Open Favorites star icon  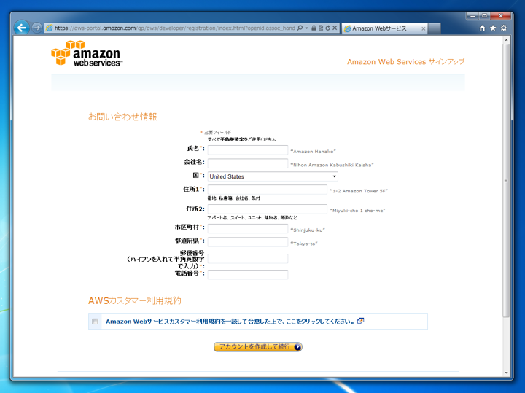pos(493,28)
